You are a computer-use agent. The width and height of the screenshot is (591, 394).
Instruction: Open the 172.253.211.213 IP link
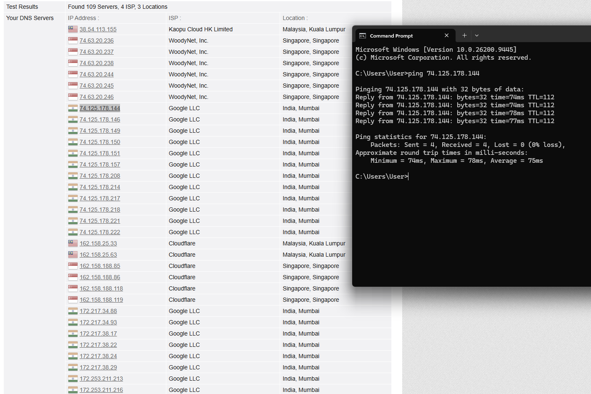pyautogui.click(x=101, y=379)
